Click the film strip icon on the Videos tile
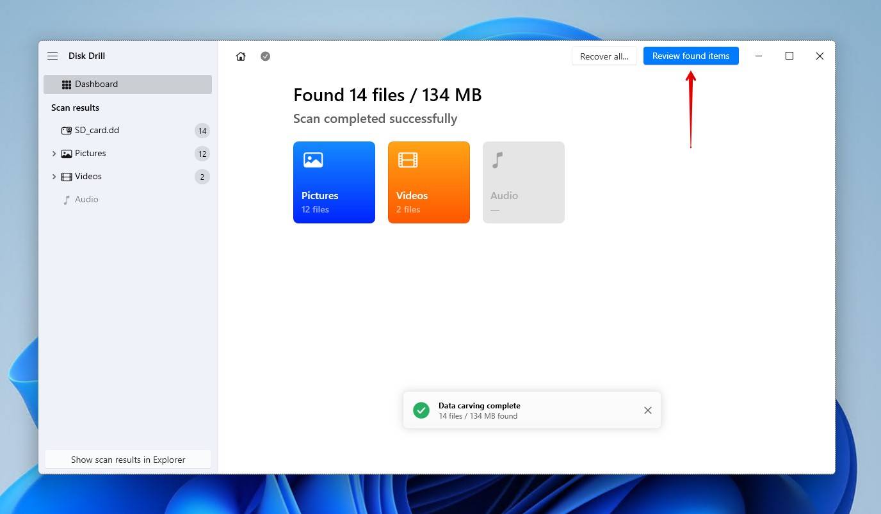 [408, 160]
